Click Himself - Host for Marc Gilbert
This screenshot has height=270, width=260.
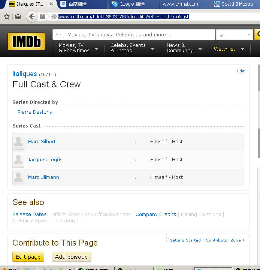166,141
